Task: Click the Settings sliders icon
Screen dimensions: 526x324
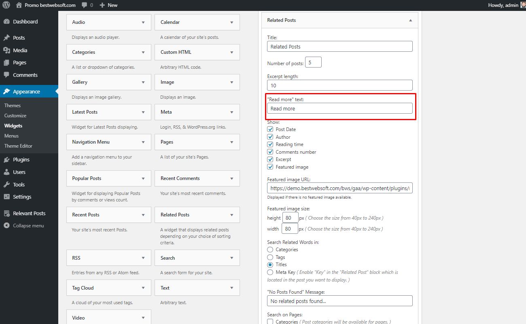Action: pyautogui.click(x=6, y=197)
